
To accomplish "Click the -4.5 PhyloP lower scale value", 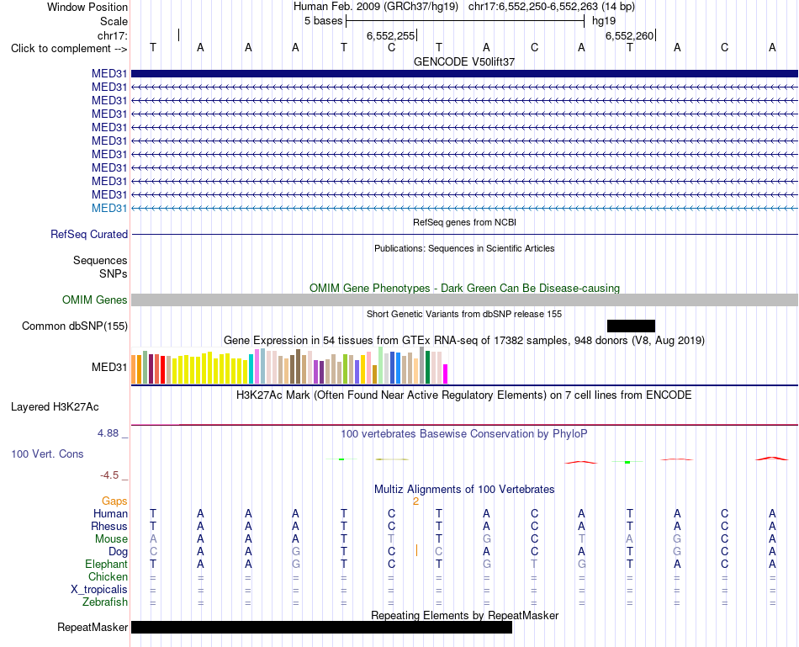I will coord(109,475).
